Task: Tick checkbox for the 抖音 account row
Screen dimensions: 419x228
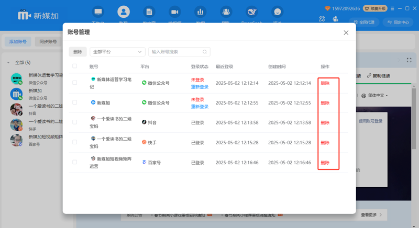Action: click(74, 122)
